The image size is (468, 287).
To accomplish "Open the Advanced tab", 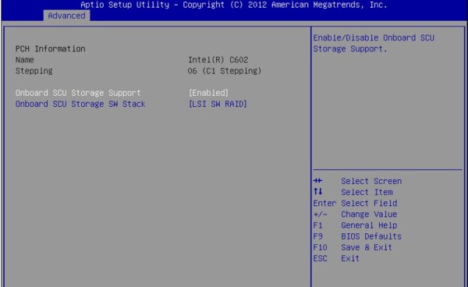I will 66,16.
